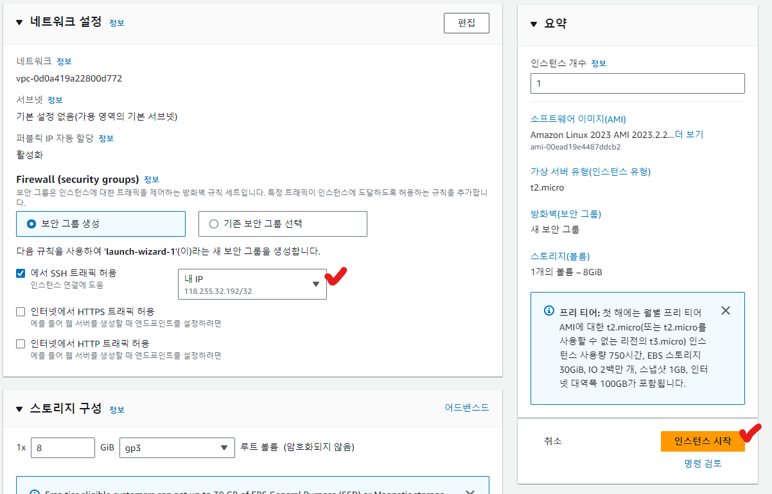Enable 인터넷에서 HTTP 트래픽 허용 checkbox
This screenshot has height=494, width=772.
pos(21,344)
